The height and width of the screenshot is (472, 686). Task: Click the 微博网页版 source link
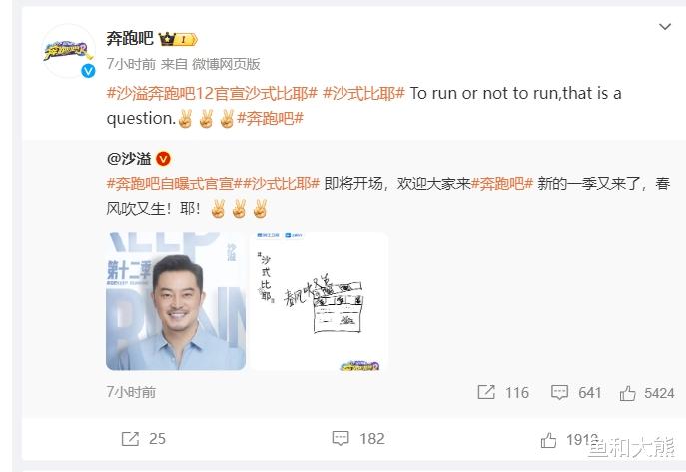click(226, 64)
